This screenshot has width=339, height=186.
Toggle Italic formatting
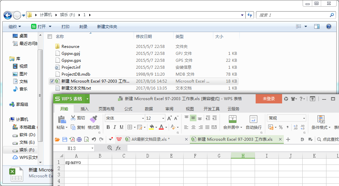point(115,127)
